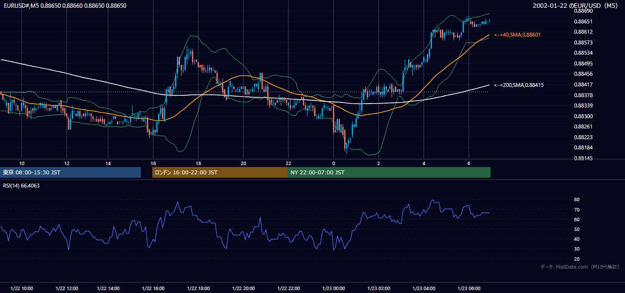Click RSI scale value 30
Image resolution: width=625 pixels, height=293 pixels.
click(577, 249)
